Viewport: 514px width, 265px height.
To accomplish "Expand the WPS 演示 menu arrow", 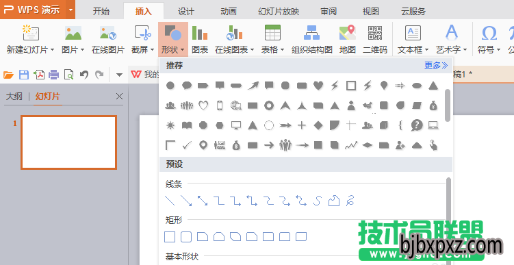I will click(x=70, y=10).
